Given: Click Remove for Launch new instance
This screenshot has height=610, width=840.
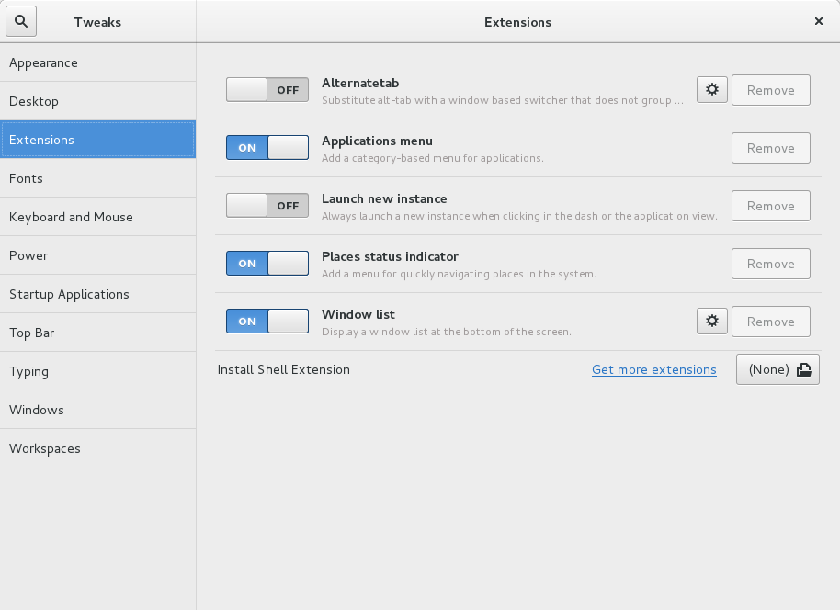Looking at the screenshot, I should tap(770, 206).
